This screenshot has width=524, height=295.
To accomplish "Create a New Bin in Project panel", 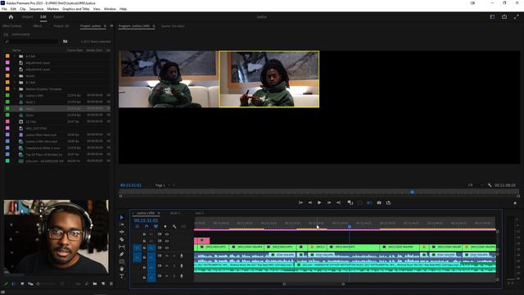I will click(95, 284).
